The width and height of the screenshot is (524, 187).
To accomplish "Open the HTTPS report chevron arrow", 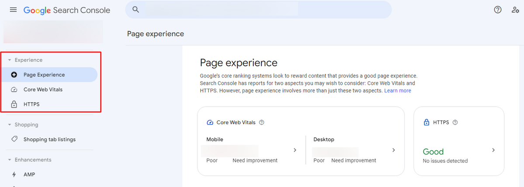I will [493, 150].
